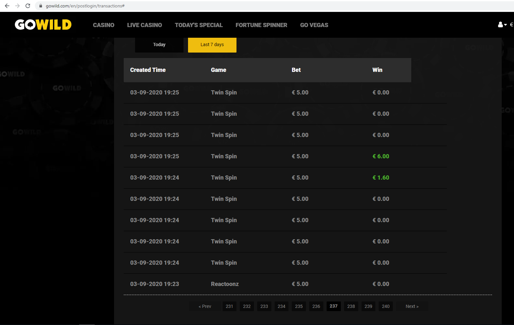This screenshot has height=325, width=514.
Task: Jump to page 231
Action: [x=229, y=306]
